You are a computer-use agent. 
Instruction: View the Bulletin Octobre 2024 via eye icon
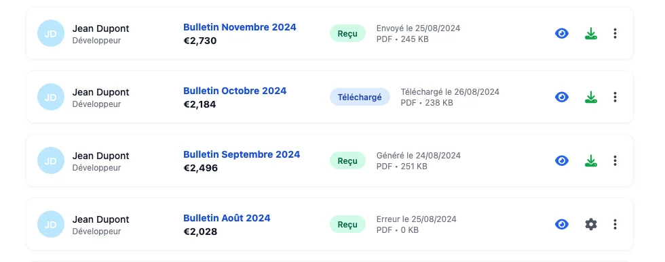pos(562,97)
